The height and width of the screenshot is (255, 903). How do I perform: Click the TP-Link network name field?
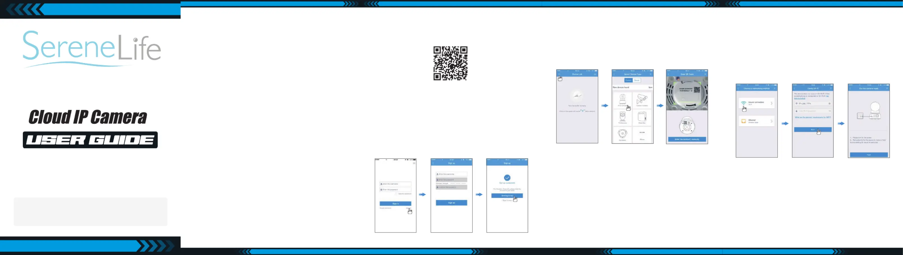[x=813, y=103]
